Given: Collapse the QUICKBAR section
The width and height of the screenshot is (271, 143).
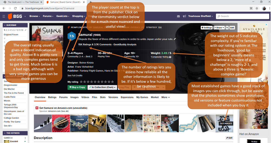Looking at the screenshot, I should point(15,25).
